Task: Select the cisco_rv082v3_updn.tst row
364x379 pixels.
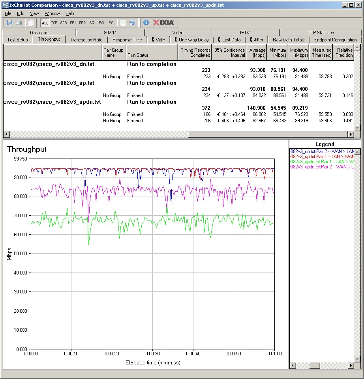Action: pyautogui.click(x=178, y=102)
